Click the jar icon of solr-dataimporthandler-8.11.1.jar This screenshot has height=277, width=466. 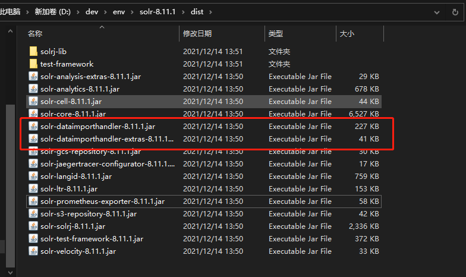coord(33,126)
